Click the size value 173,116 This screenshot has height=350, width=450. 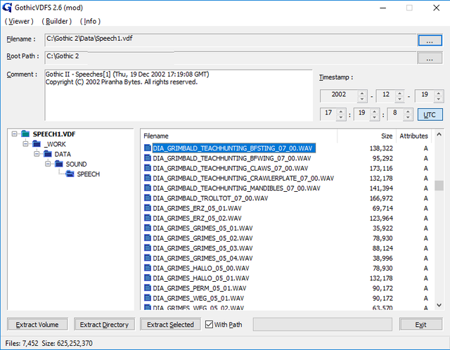point(381,169)
